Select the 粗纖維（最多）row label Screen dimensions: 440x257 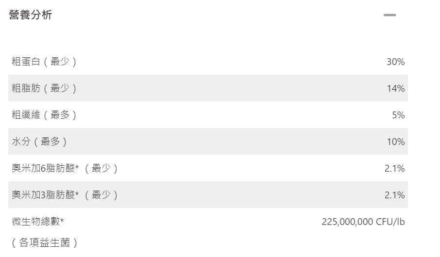(44, 115)
